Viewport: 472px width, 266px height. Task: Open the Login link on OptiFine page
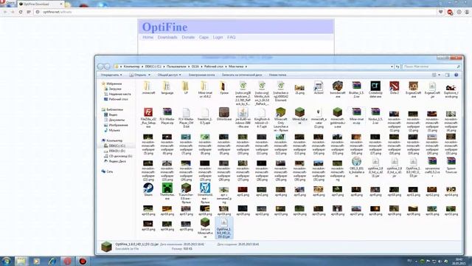pos(218,38)
